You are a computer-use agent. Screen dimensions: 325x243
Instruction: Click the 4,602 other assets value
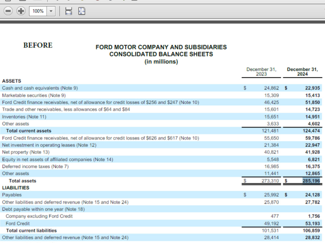tap(314, 124)
